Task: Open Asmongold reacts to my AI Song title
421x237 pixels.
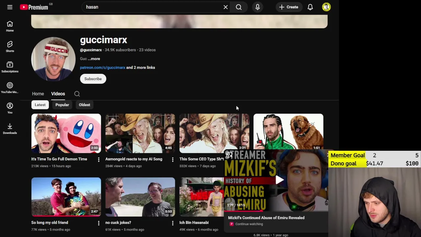Action: (134, 159)
